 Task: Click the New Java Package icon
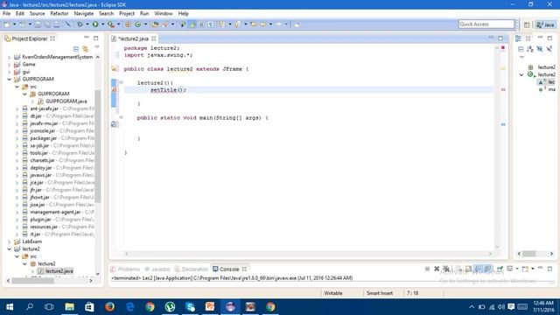pyautogui.click(x=128, y=24)
